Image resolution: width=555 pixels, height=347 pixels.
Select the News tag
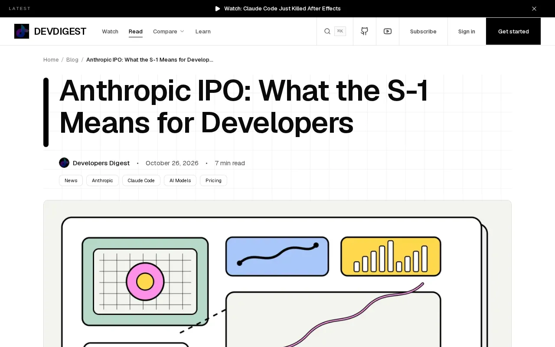tap(71, 180)
